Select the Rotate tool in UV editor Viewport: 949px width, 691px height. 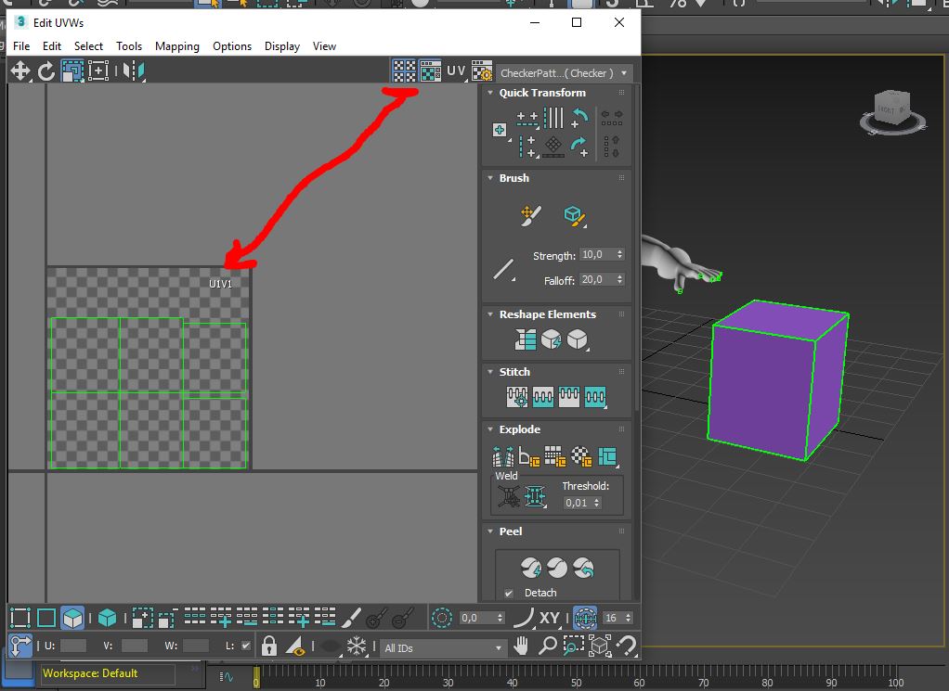[x=46, y=70]
